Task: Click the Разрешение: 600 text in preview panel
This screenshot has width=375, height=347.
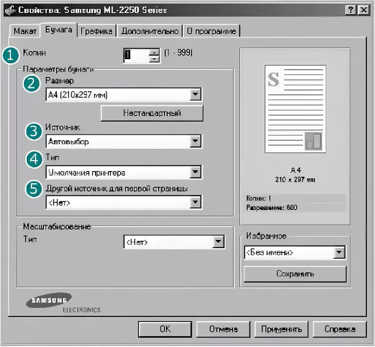Action: [x=272, y=208]
